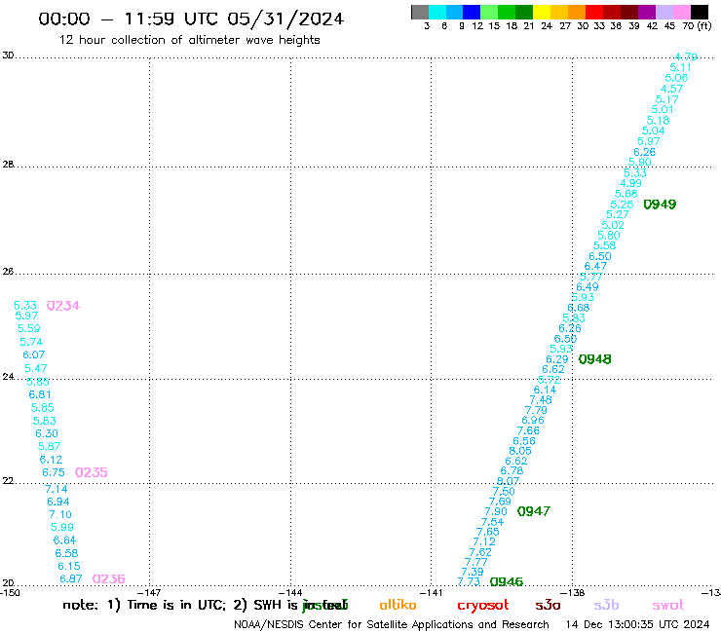Click the pink timestamp '0235'
The width and height of the screenshot is (721, 633).
(91, 472)
